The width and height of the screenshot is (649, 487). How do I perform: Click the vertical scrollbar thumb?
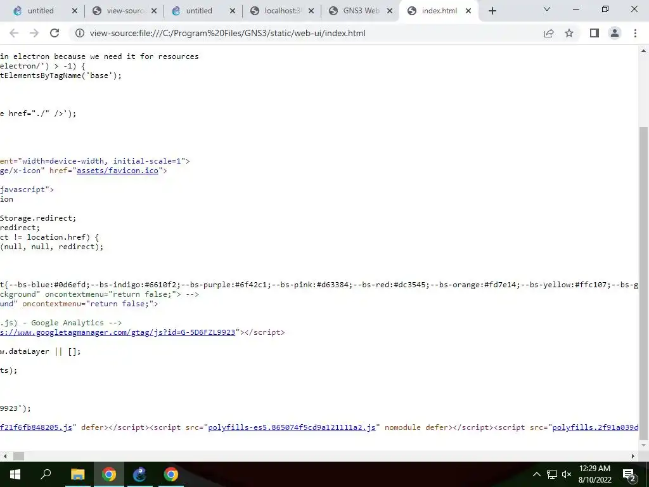point(644,283)
